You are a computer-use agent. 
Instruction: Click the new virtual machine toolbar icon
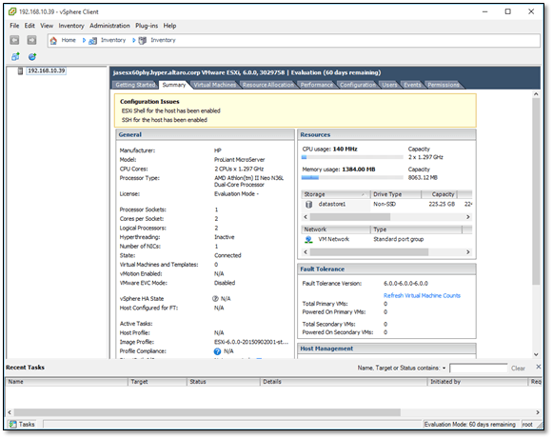point(15,56)
